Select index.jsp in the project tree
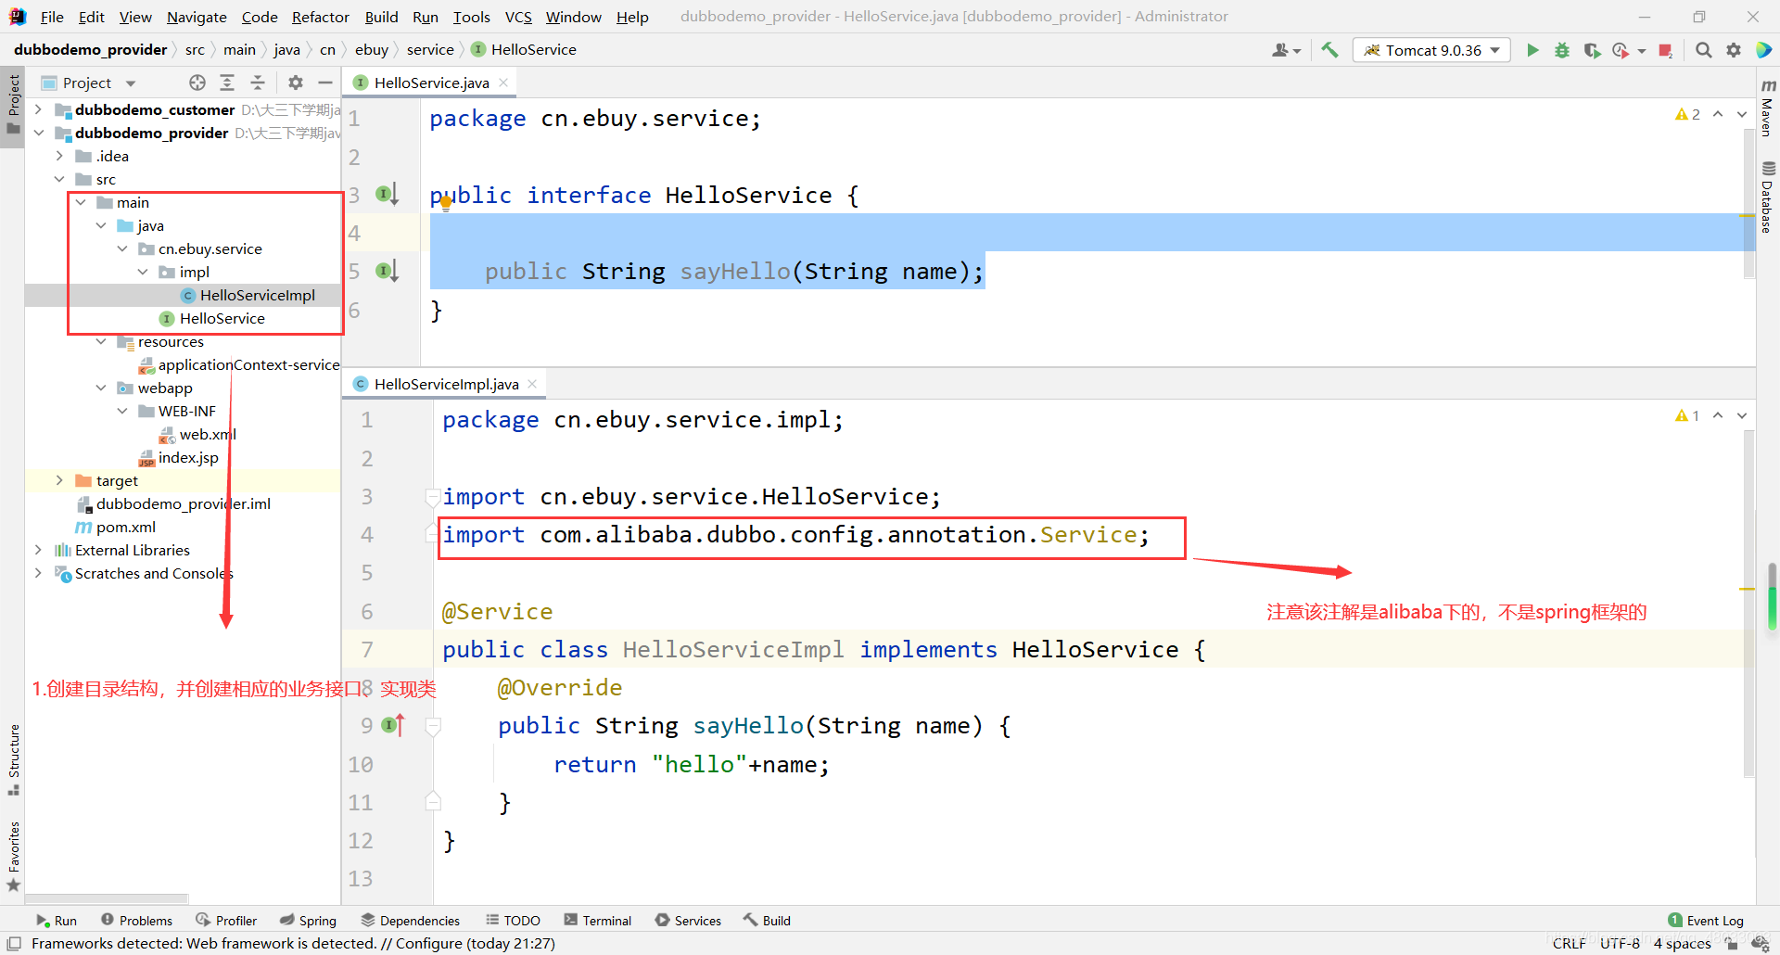Viewport: 1780px width, 955px height. click(188, 457)
